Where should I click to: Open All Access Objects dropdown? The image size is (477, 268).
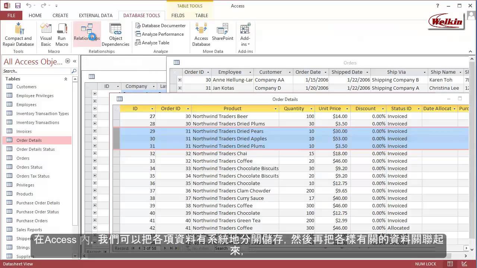pos(67,61)
